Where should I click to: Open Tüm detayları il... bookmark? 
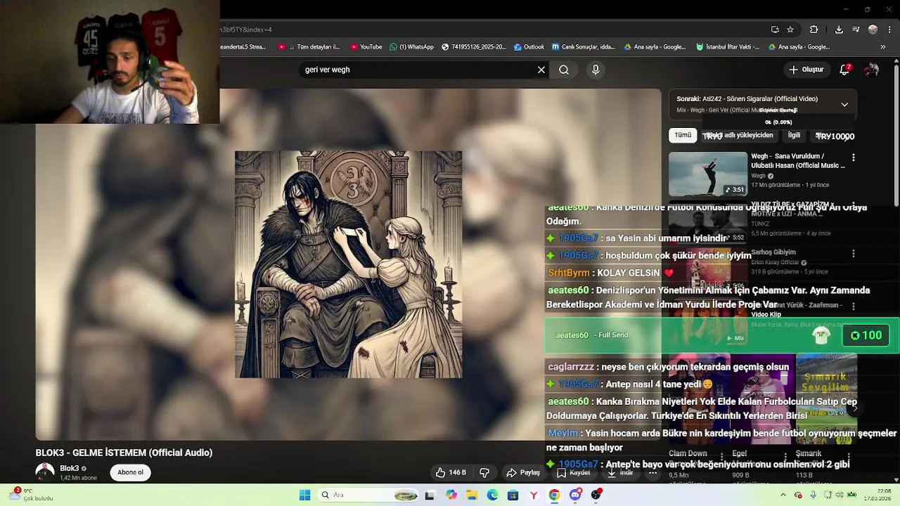pyautogui.click(x=309, y=47)
